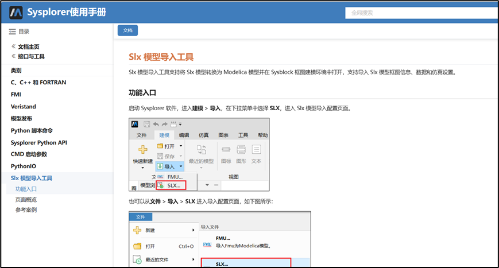The image size is (499, 268).
Task: Open the Veristand topic
Action: click(x=23, y=107)
